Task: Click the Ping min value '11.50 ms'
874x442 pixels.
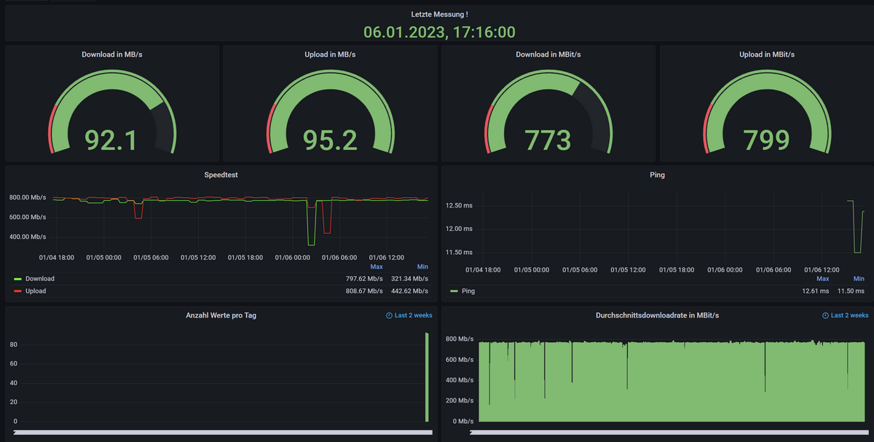Action: 851,291
